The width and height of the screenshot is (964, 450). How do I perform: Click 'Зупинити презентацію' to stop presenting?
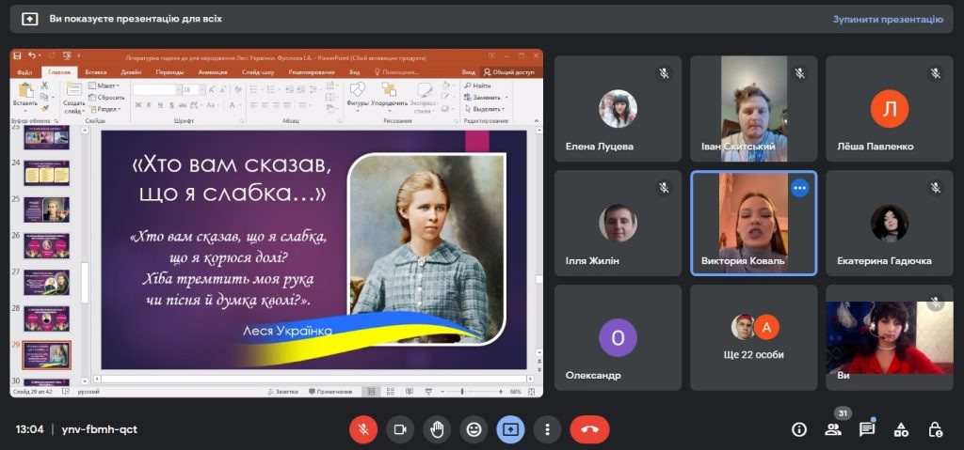click(887, 19)
